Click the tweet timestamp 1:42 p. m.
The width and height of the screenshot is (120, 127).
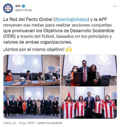10,123
